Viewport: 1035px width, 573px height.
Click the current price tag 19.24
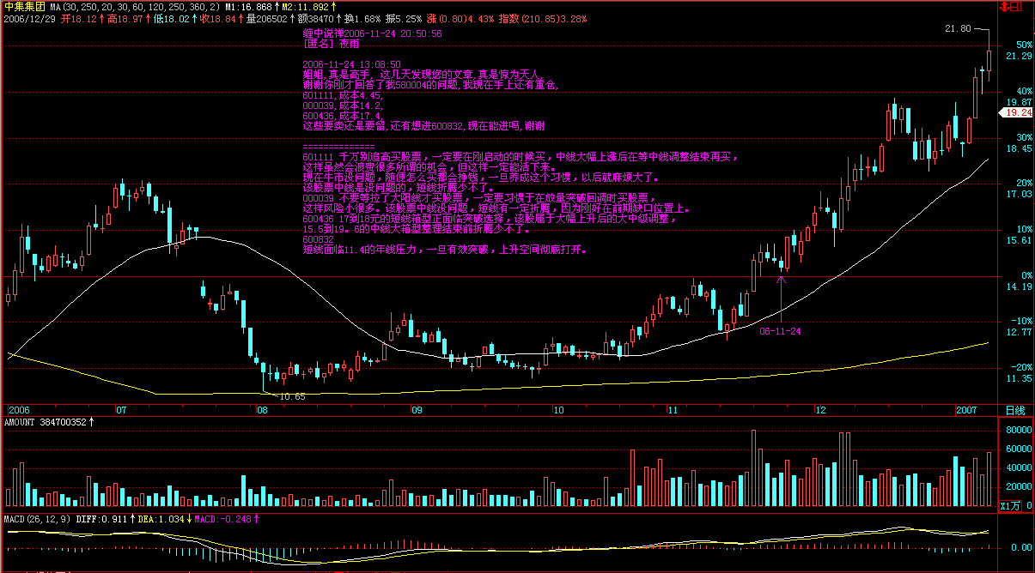1018,112
